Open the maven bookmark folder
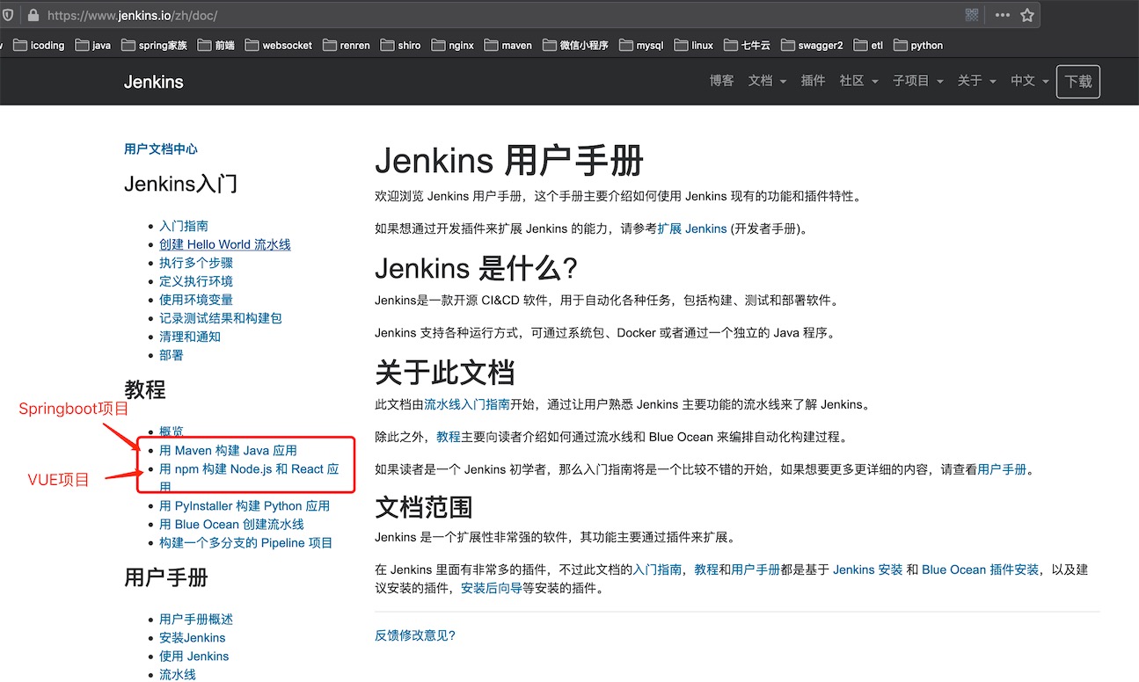1139x682 pixels. (x=508, y=45)
